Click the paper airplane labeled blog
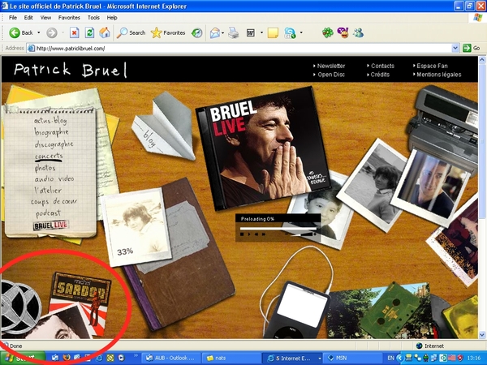The image size is (487, 365). (x=164, y=127)
